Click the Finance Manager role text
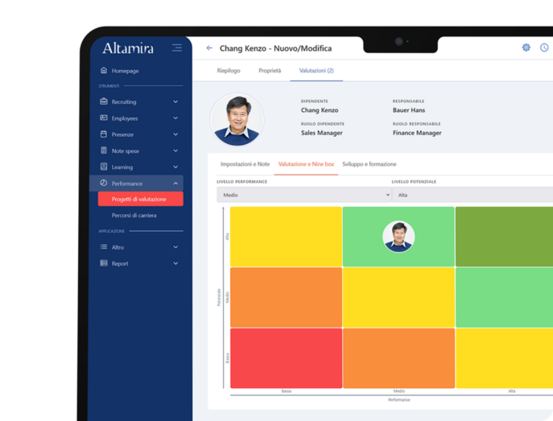Viewport: 553px width, 421px height. point(417,133)
